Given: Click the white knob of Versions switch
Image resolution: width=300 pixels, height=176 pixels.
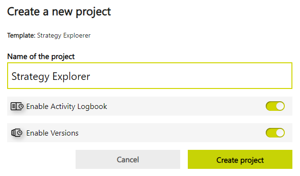Looking at the screenshot, I should pos(280,133).
